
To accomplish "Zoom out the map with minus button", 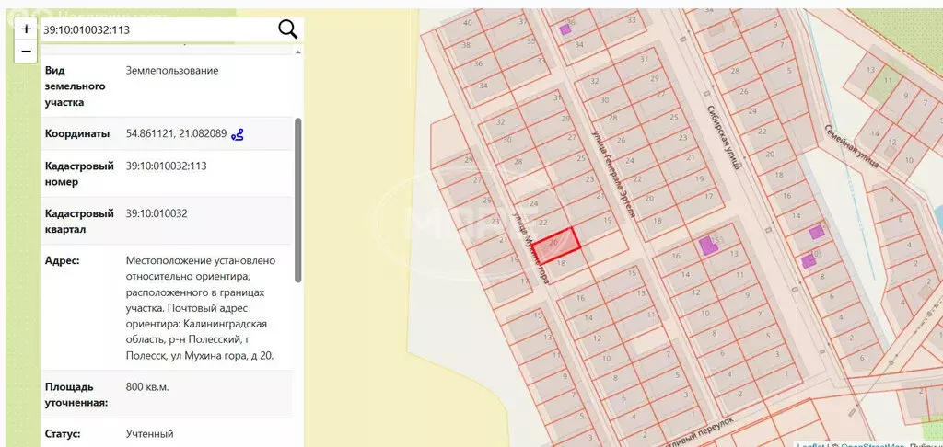I will 26,52.
